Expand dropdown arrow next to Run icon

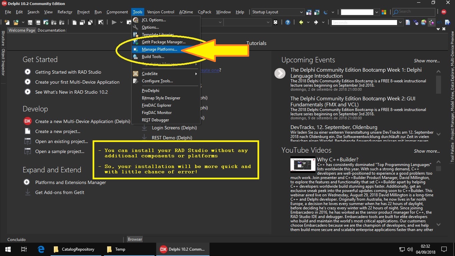pos(122,22)
